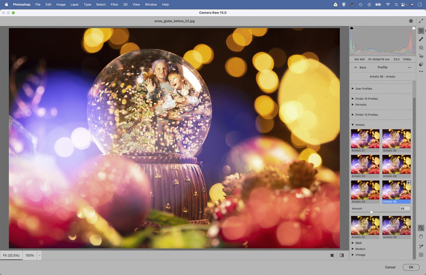Select the Healing tool
426x275 pixels.
pyautogui.click(x=421, y=39)
